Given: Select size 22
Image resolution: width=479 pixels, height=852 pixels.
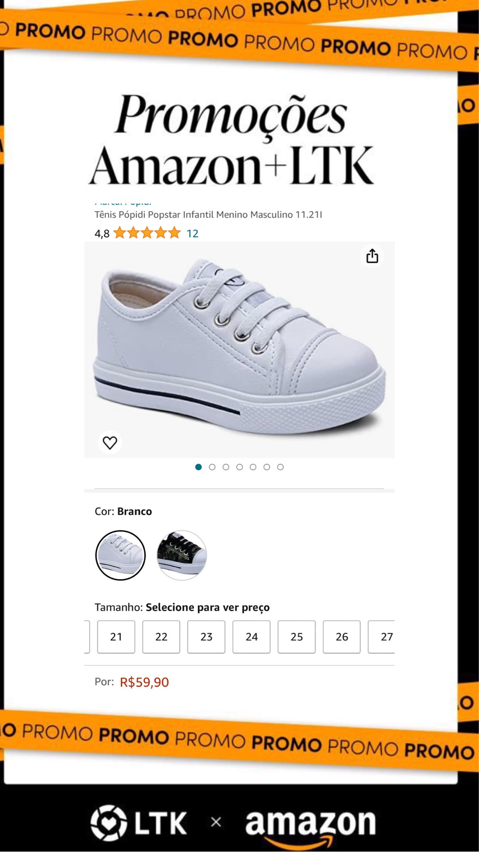Looking at the screenshot, I should [x=161, y=637].
